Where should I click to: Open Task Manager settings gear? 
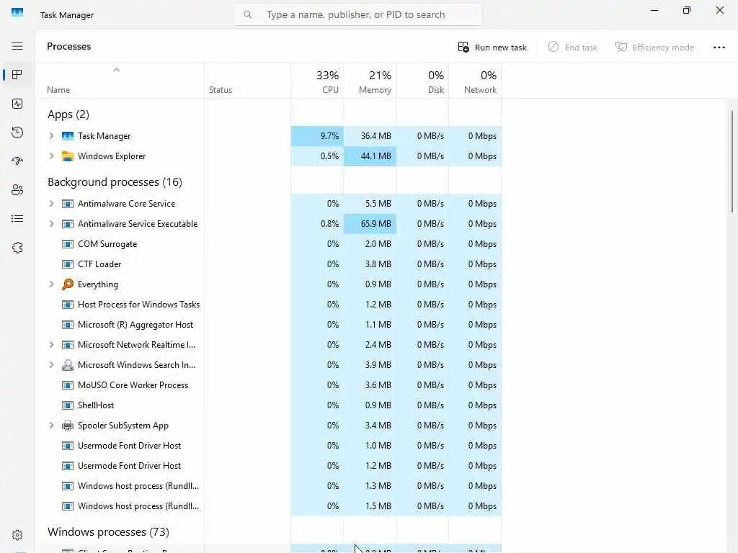(17, 535)
